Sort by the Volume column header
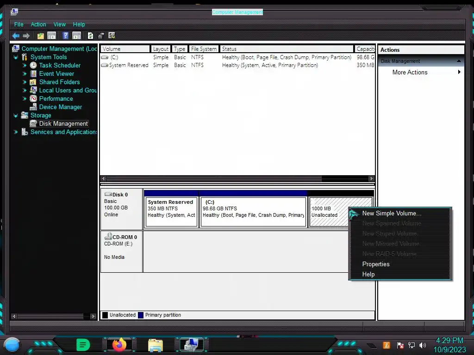The width and height of the screenshot is (474, 355). [x=125, y=49]
